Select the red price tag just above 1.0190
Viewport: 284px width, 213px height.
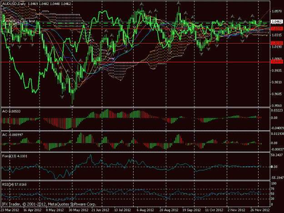coord(277,43)
